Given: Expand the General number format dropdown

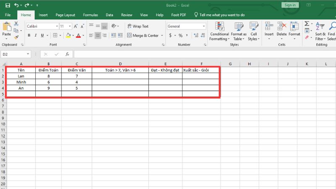Looking at the screenshot, I should coord(204,26).
